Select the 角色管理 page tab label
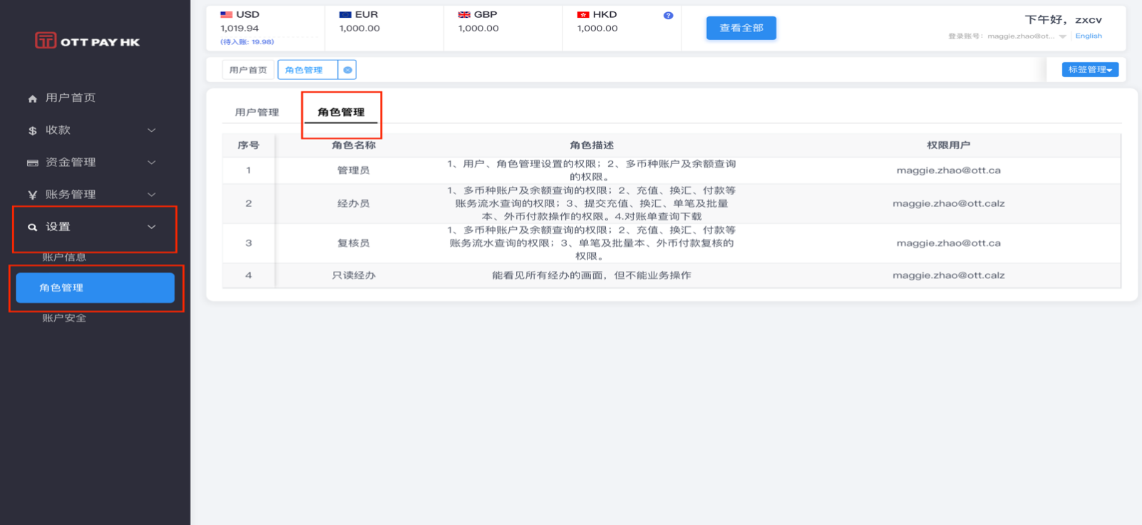 click(304, 70)
